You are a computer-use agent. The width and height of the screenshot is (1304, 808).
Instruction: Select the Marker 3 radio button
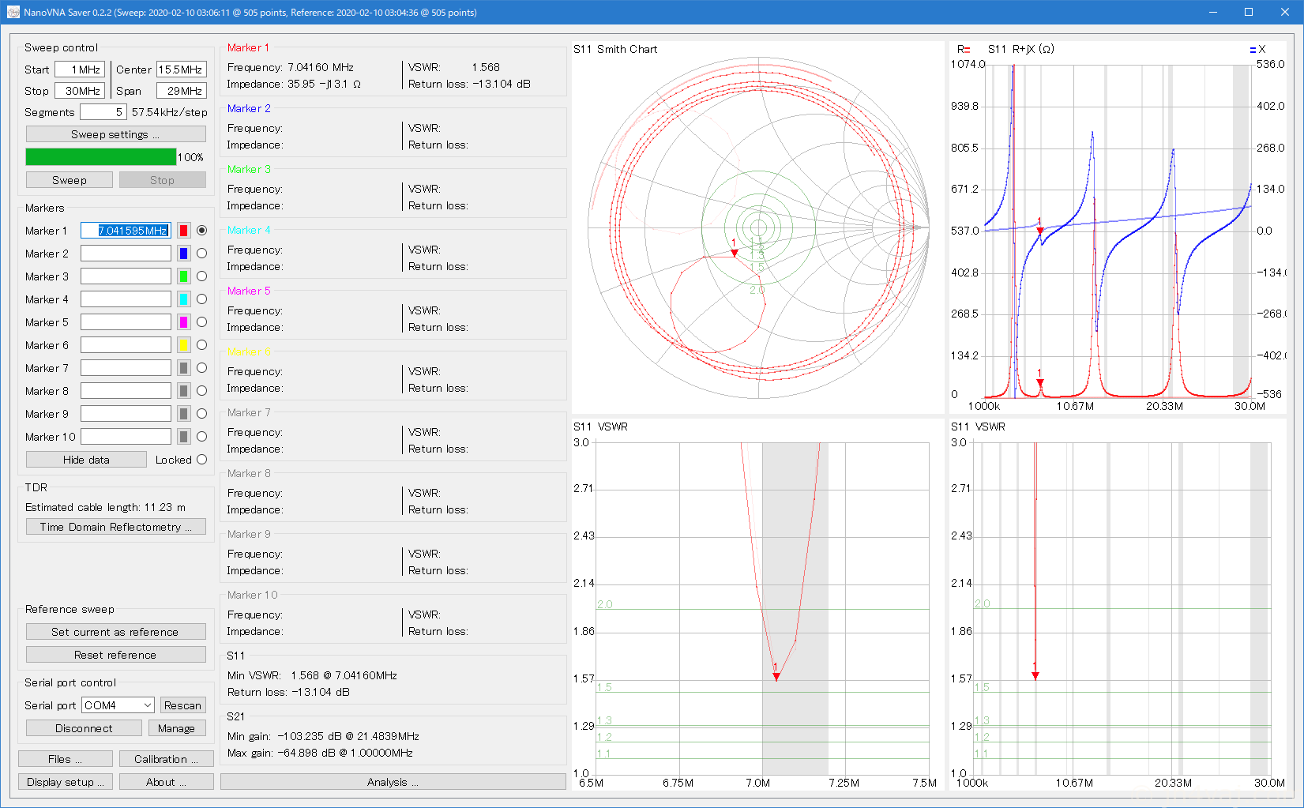click(202, 276)
